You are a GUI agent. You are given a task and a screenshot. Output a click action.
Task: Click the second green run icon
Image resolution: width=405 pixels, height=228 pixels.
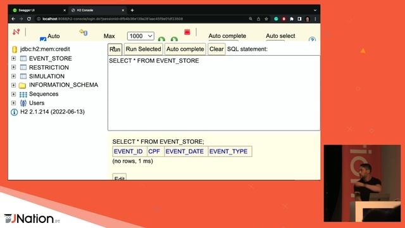(174, 39)
